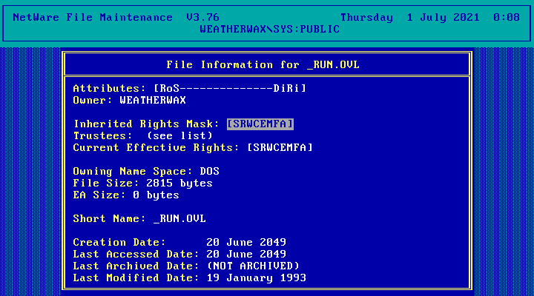Click the EA Size 0 bytes line
This screenshot has width=534, height=296.
pyautogui.click(x=126, y=195)
